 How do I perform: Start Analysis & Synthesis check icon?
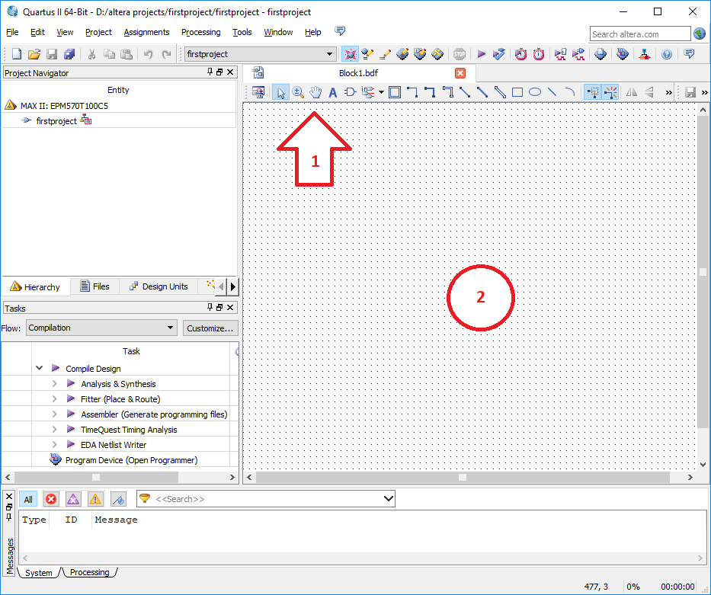click(x=499, y=54)
